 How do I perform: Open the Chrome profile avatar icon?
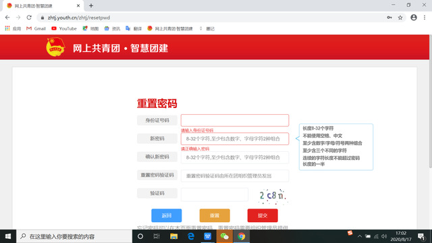coord(414,18)
